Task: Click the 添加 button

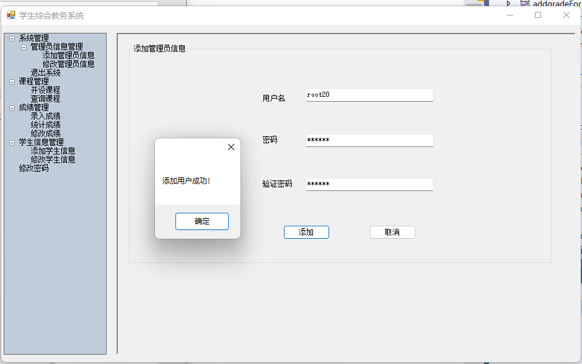Action: (306, 232)
